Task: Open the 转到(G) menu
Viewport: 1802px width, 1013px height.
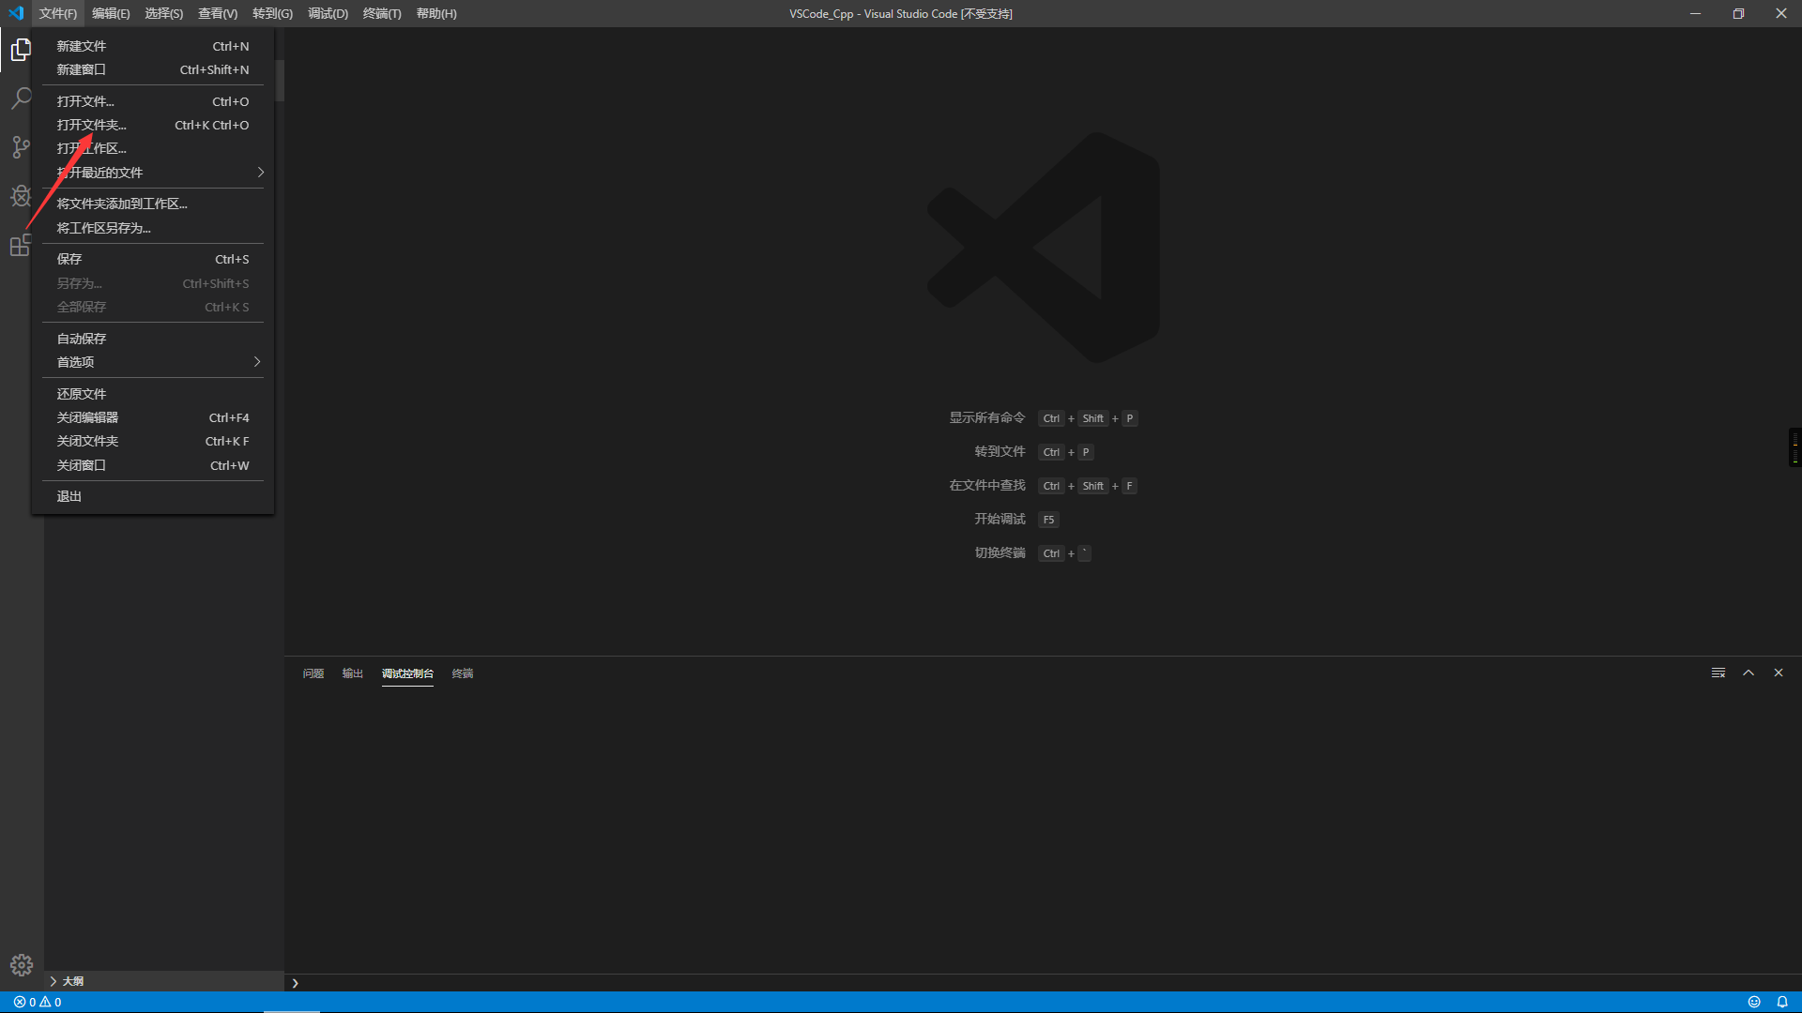Action: [272, 13]
